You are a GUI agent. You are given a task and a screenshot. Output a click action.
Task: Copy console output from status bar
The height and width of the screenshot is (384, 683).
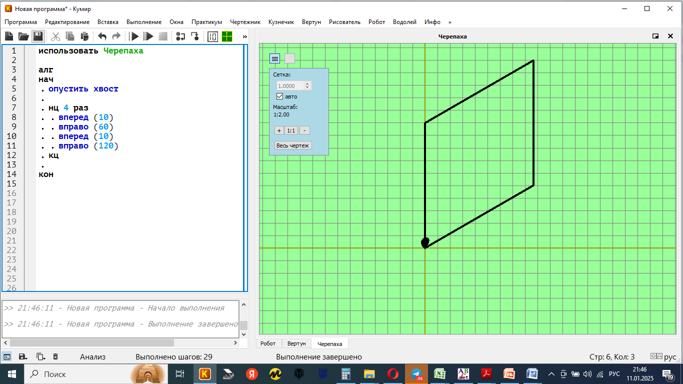[x=40, y=356]
